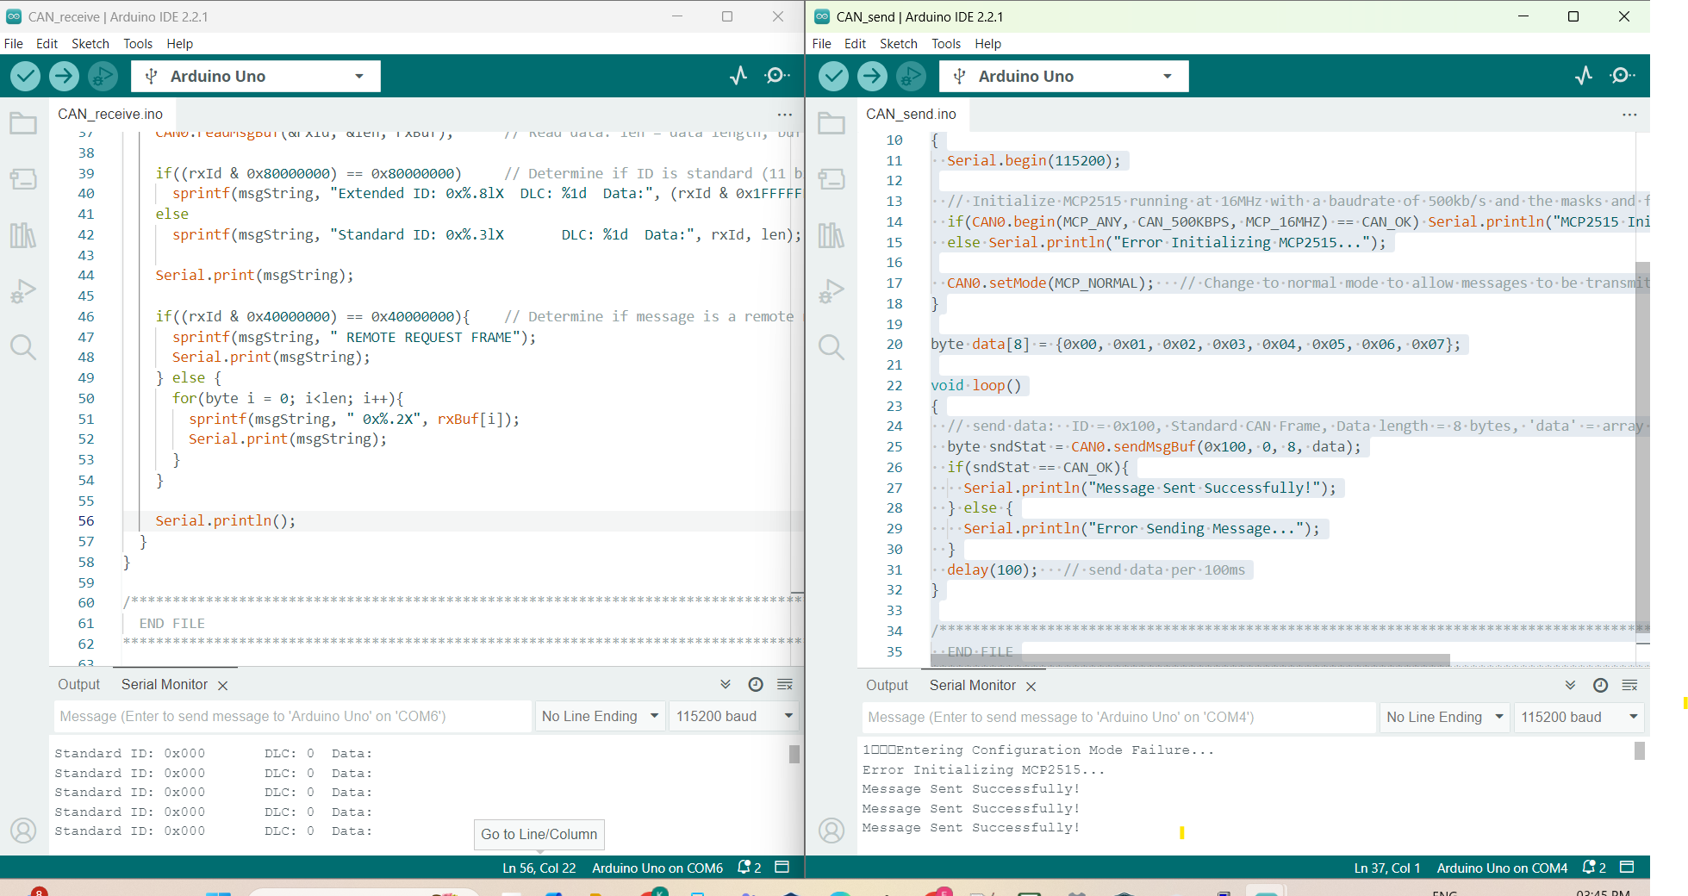The height and width of the screenshot is (896, 1688).
Task: Clear output in CAN_send serial monitor
Action: (x=1629, y=685)
